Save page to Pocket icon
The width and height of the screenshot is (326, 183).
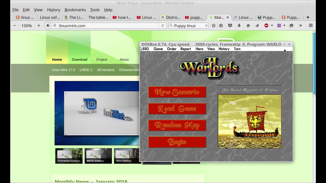(x=230, y=25)
